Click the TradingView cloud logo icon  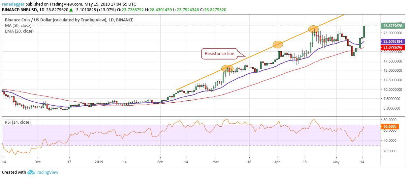click(x=31, y=172)
